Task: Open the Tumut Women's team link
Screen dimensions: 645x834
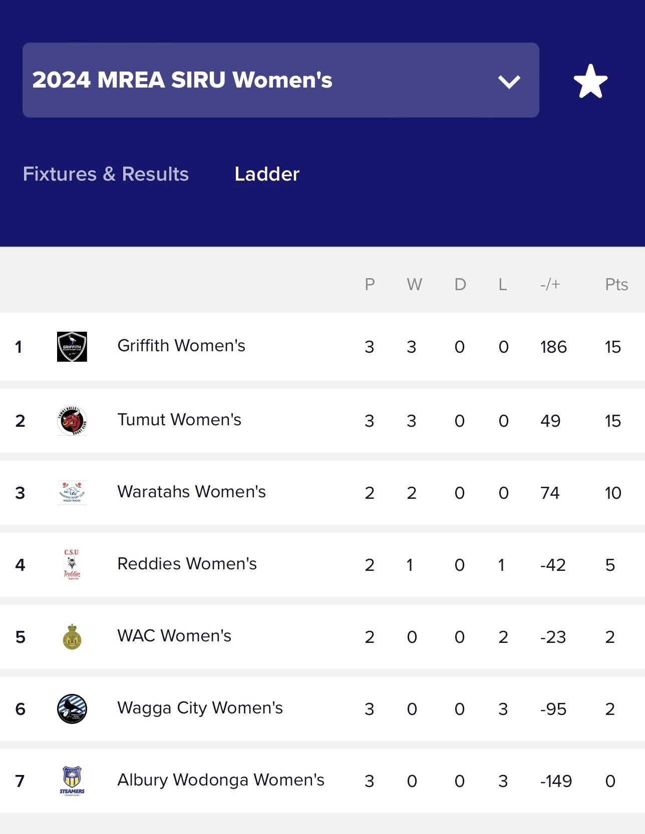Action: pyautogui.click(x=179, y=420)
